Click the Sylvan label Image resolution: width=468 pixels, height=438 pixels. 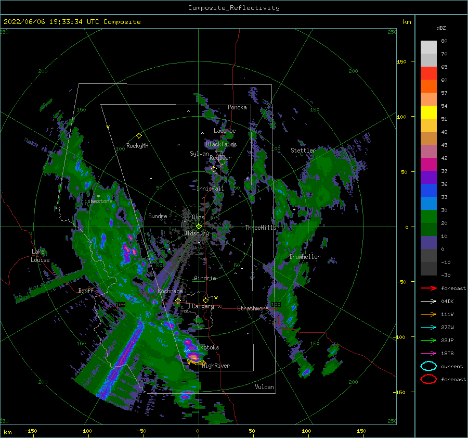pos(199,154)
